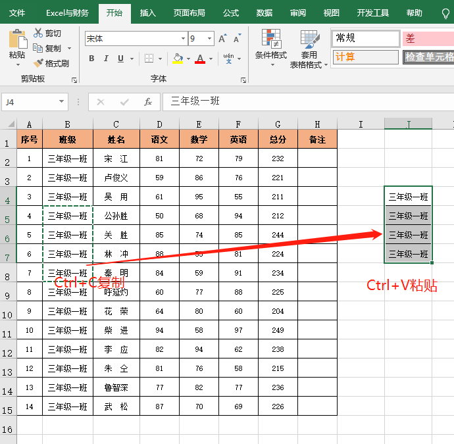Click the Paste clipboard icon

(x=18, y=39)
